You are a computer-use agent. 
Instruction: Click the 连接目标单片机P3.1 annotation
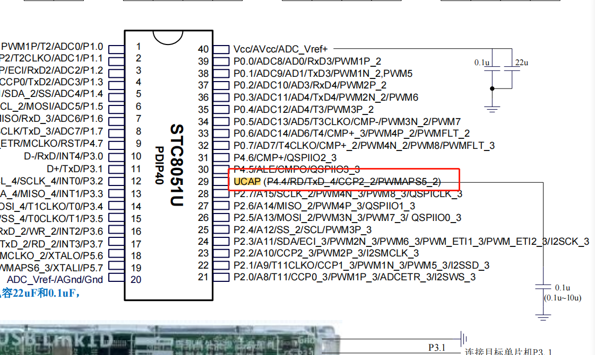tap(508, 351)
